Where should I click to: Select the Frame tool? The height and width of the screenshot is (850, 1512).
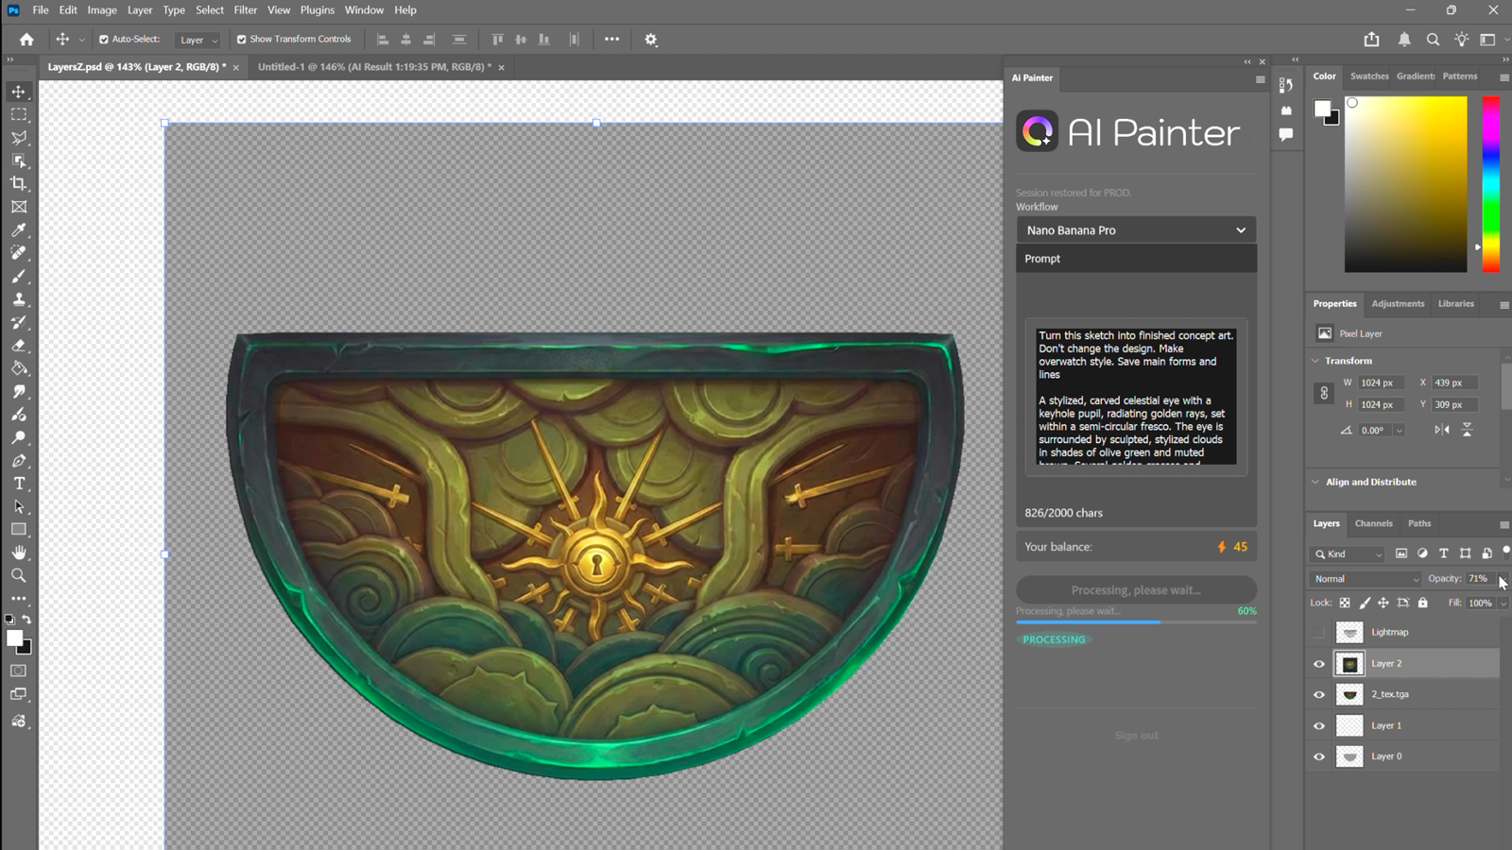pyautogui.click(x=19, y=207)
